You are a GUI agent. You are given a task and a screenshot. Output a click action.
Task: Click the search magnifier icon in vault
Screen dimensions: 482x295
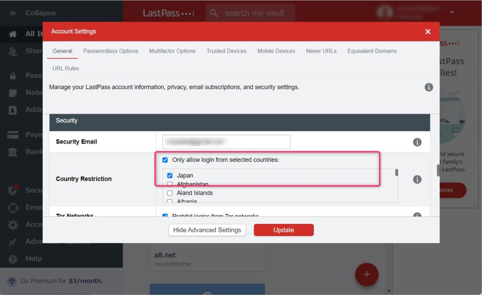click(214, 13)
